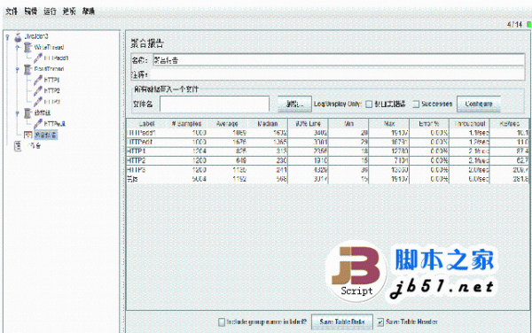Open the 编辑 menu
This screenshot has height=333, width=532.
[30, 12]
